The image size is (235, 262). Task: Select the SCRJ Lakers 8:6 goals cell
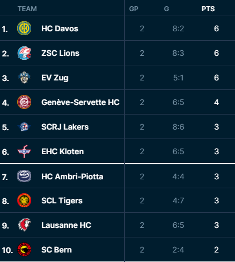(x=178, y=127)
